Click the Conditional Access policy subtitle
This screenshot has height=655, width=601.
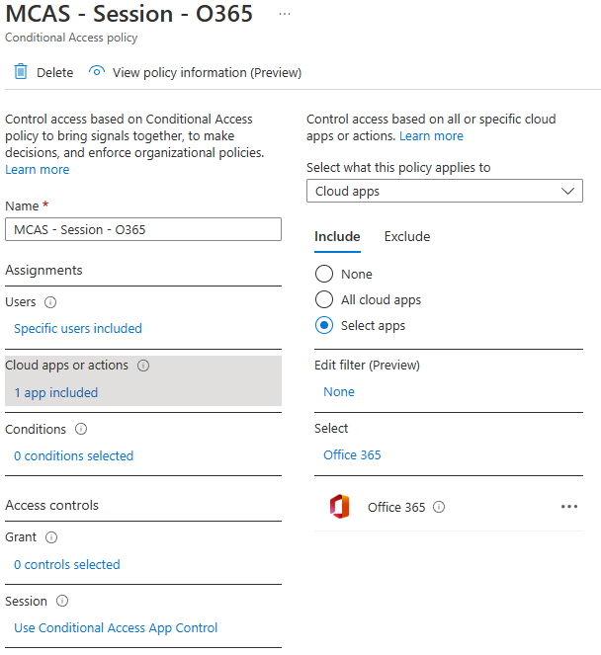pyautogui.click(x=71, y=38)
